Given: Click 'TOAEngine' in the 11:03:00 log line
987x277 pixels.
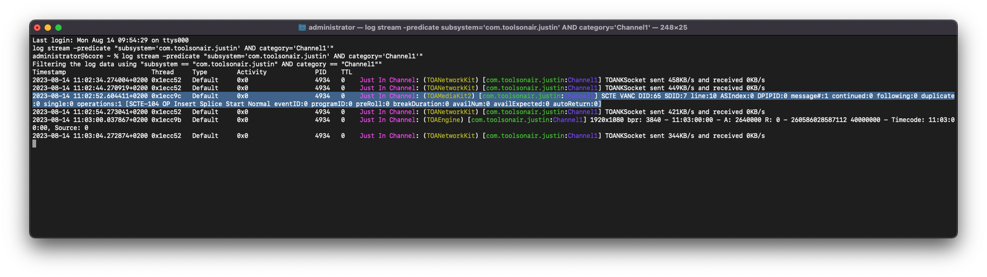Looking at the screenshot, I should pyautogui.click(x=444, y=120).
